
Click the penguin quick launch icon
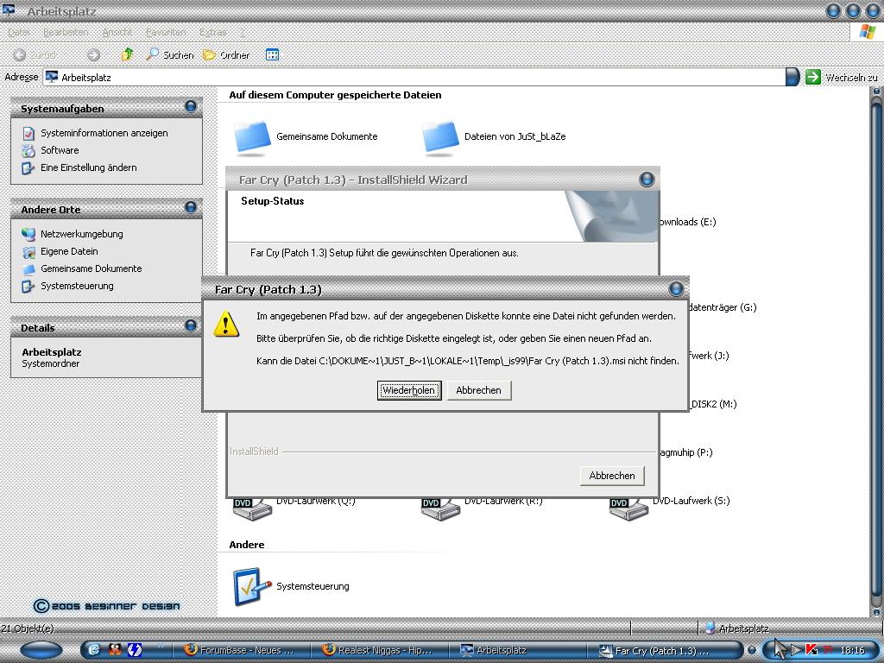(x=115, y=650)
